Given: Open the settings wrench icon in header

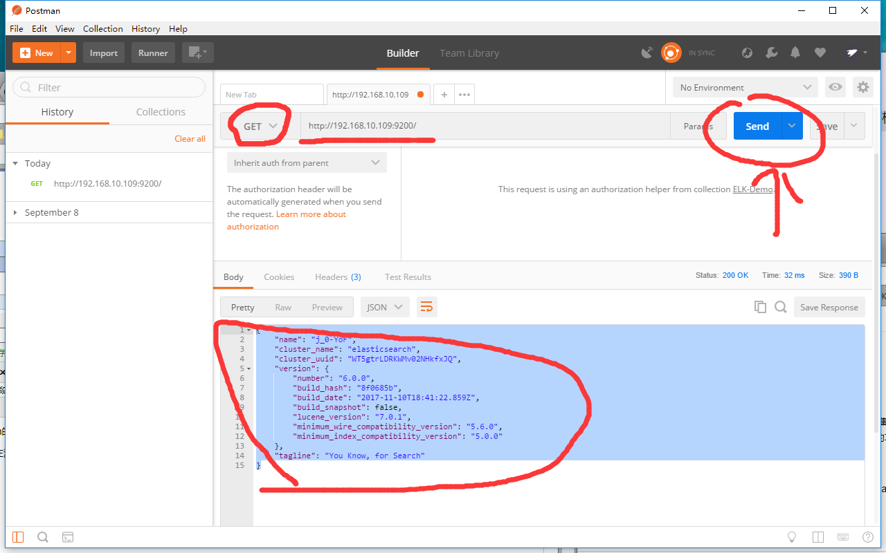Looking at the screenshot, I should tap(771, 53).
